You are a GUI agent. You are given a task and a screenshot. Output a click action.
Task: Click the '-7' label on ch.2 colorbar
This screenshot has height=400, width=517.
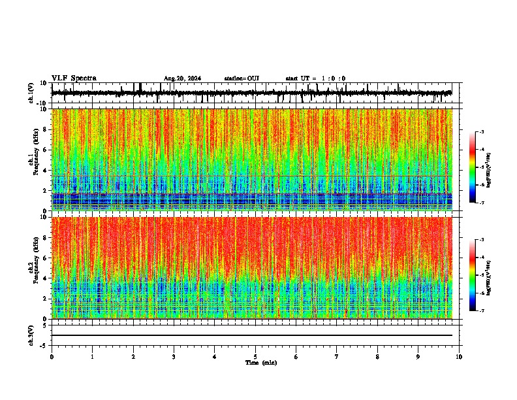tap(481, 310)
